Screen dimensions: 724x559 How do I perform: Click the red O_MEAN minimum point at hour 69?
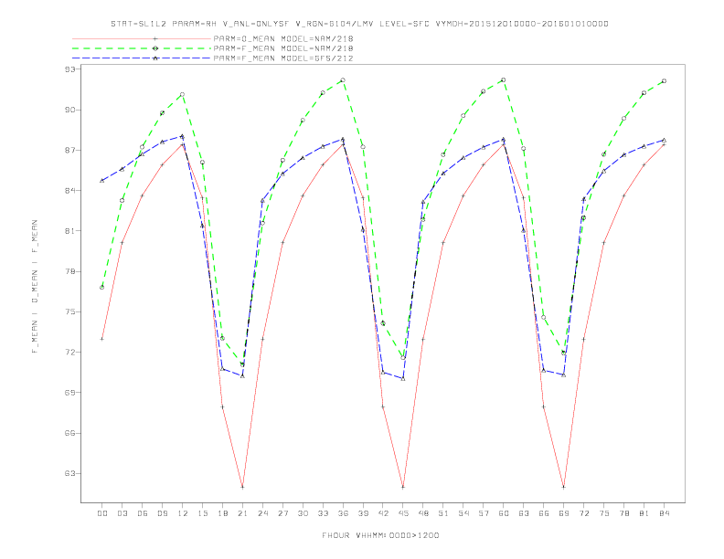pyautogui.click(x=563, y=487)
